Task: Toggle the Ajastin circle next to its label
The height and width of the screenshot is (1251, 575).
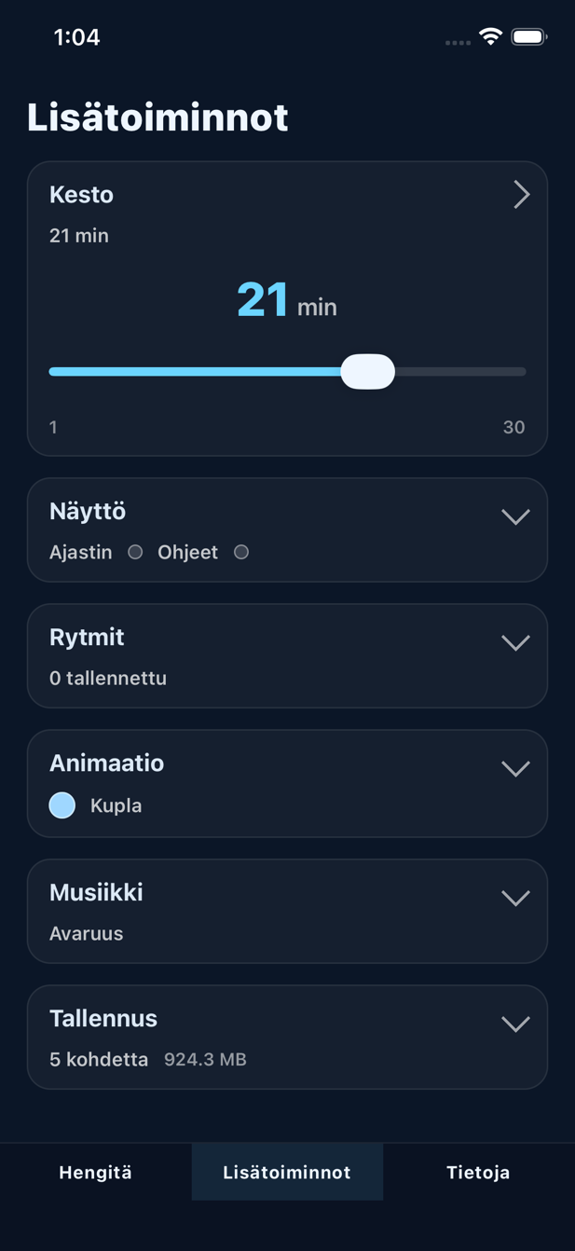Action: [135, 552]
